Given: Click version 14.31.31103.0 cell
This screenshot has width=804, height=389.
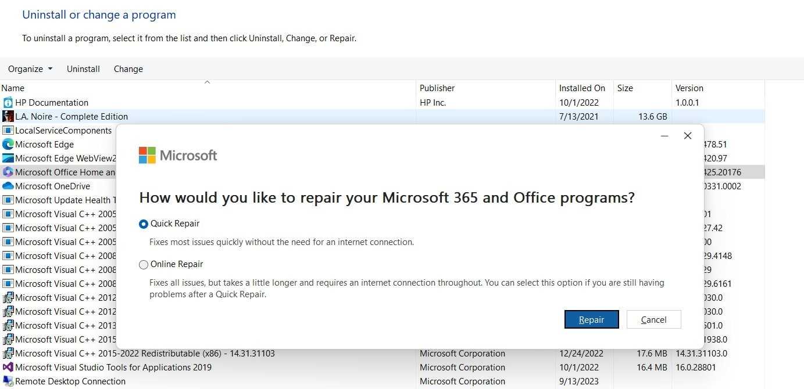Looking at the screenshot, I should [701, 354].
